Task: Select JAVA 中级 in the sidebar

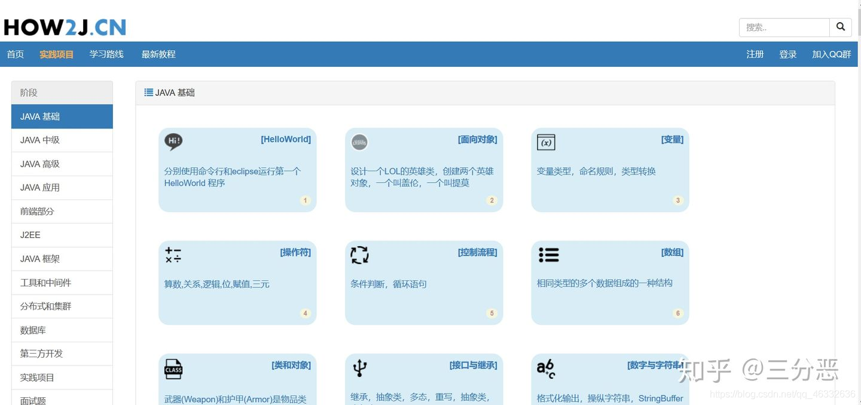Action: point(62,140)
